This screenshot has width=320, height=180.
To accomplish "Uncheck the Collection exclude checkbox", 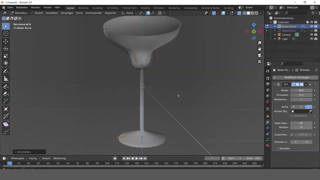I will [x=307, y=22].
